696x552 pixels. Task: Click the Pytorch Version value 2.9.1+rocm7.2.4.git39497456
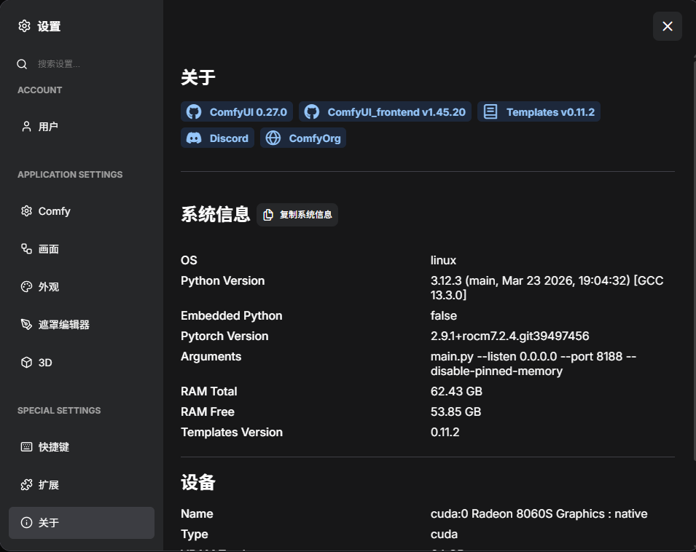[x=510, y=336]
